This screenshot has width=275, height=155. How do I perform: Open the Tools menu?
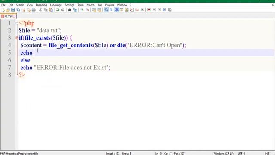(x=80, y=5)
